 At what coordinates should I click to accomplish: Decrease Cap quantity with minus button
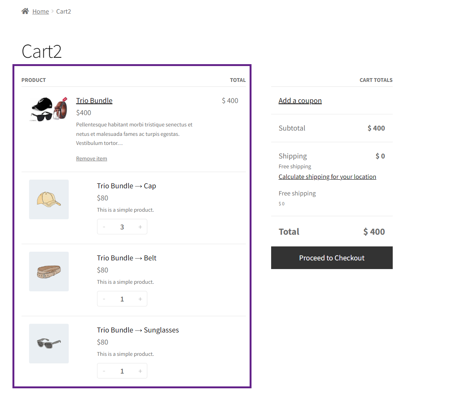pos(104,227)
